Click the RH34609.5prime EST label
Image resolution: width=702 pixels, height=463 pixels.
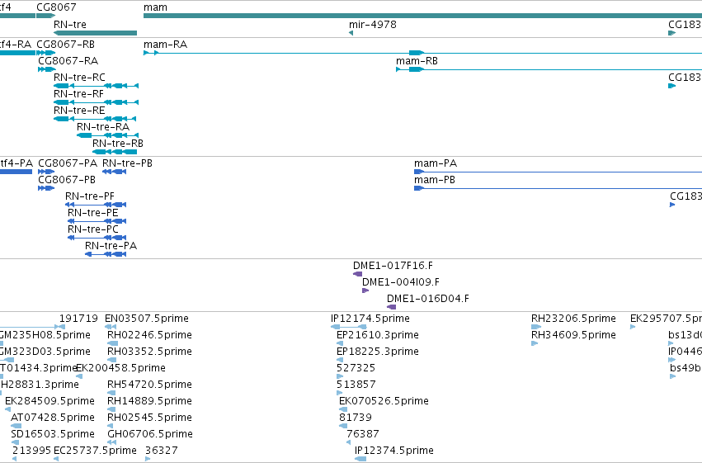point(573,335)
